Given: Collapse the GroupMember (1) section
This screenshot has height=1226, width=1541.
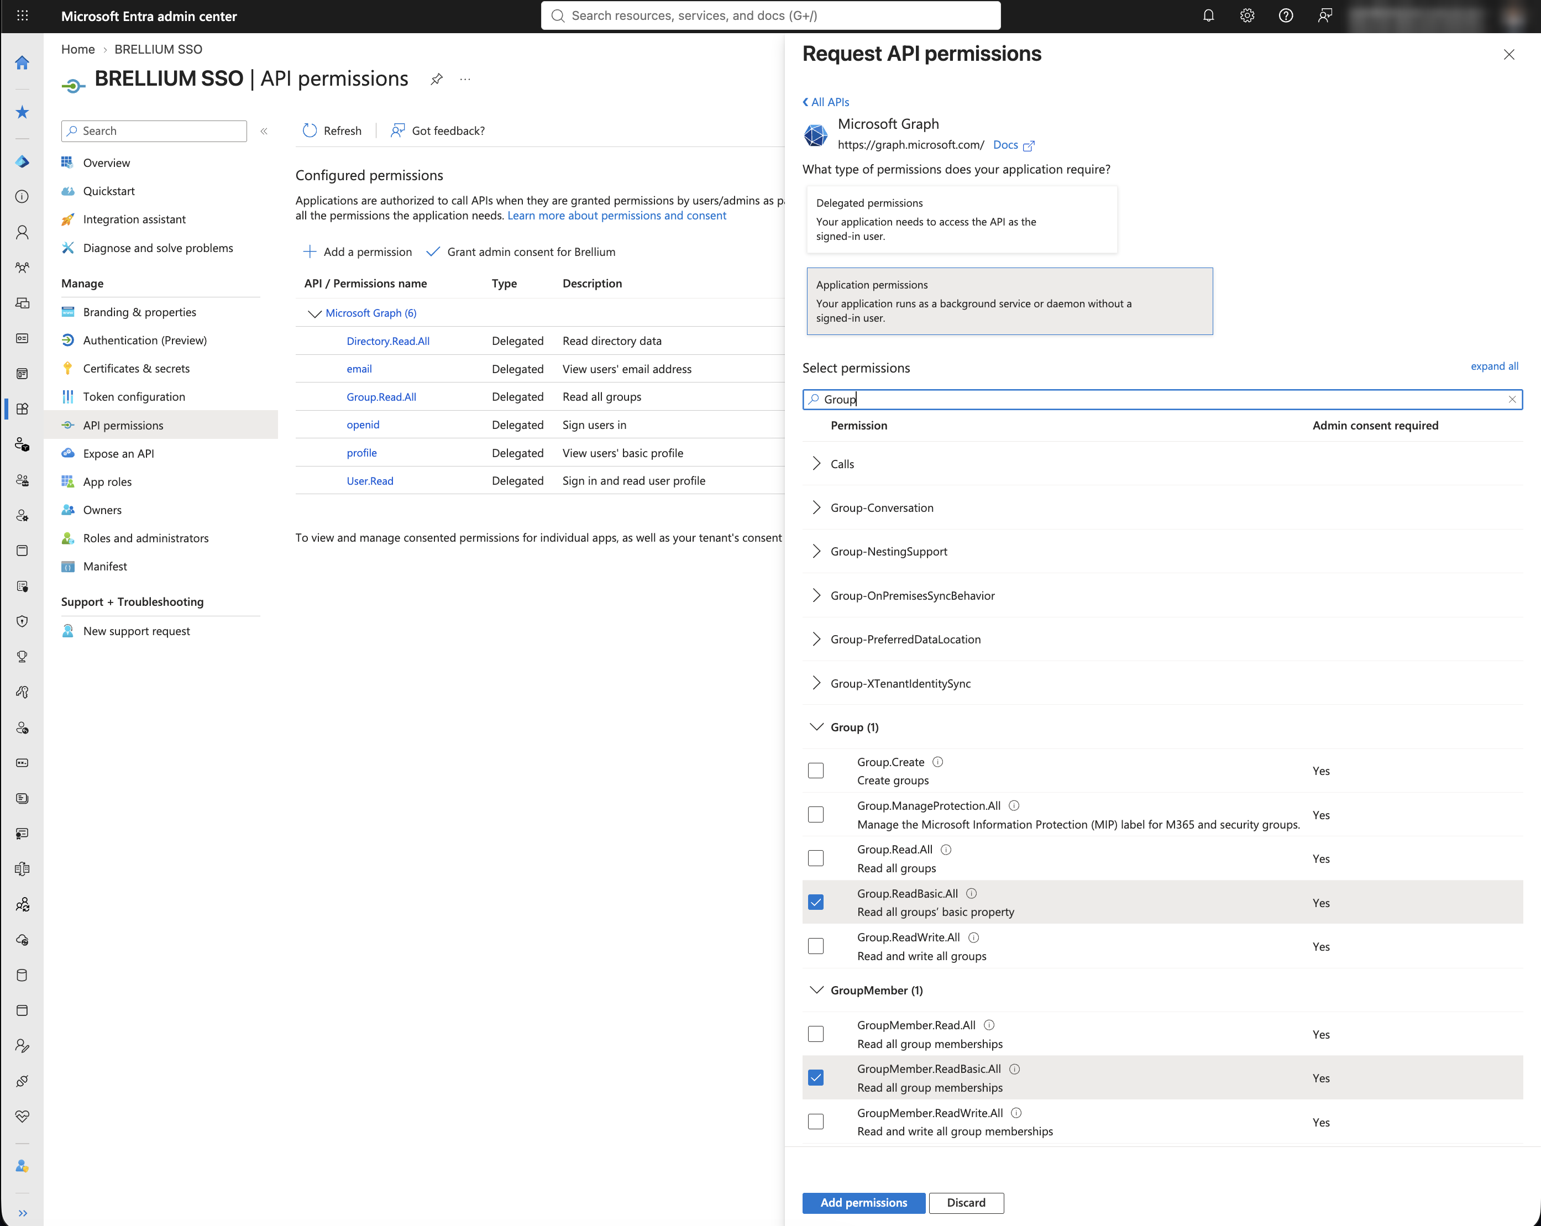Looking at the screenshot, I should point(816,990).
